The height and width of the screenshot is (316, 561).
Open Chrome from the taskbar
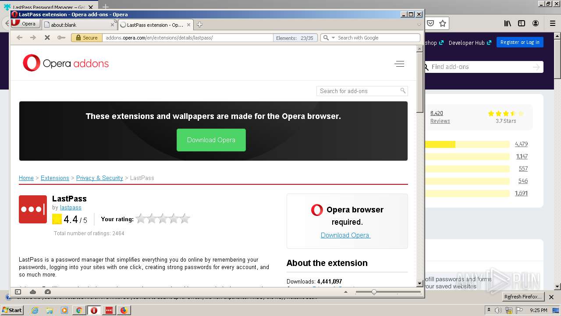click(79, 310)
